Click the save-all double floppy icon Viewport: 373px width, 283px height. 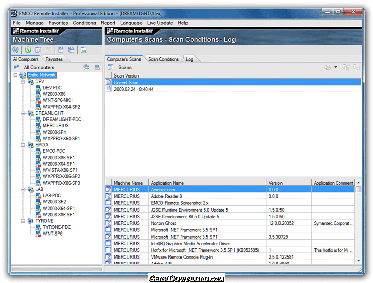(71, 49)
